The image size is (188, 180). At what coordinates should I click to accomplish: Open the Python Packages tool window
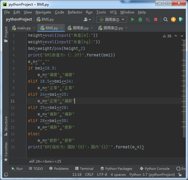click(116, 169)
